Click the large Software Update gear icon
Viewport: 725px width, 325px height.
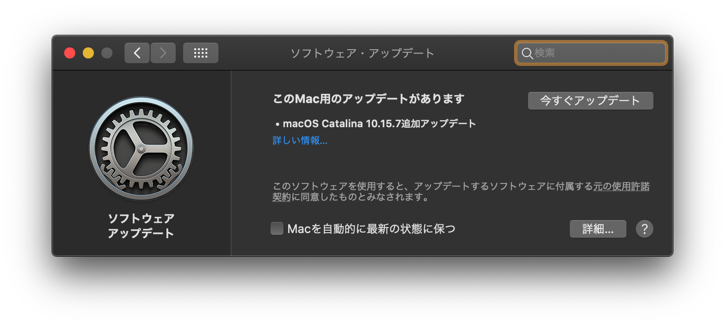(141, 149)
